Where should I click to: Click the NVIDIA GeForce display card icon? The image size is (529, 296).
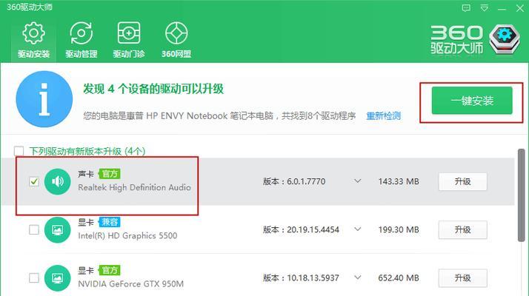(x=57, y=278)
